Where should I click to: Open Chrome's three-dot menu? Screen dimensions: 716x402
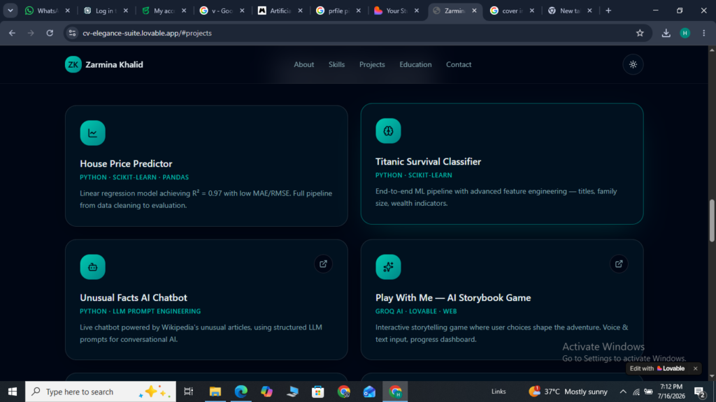coord(703,33)
